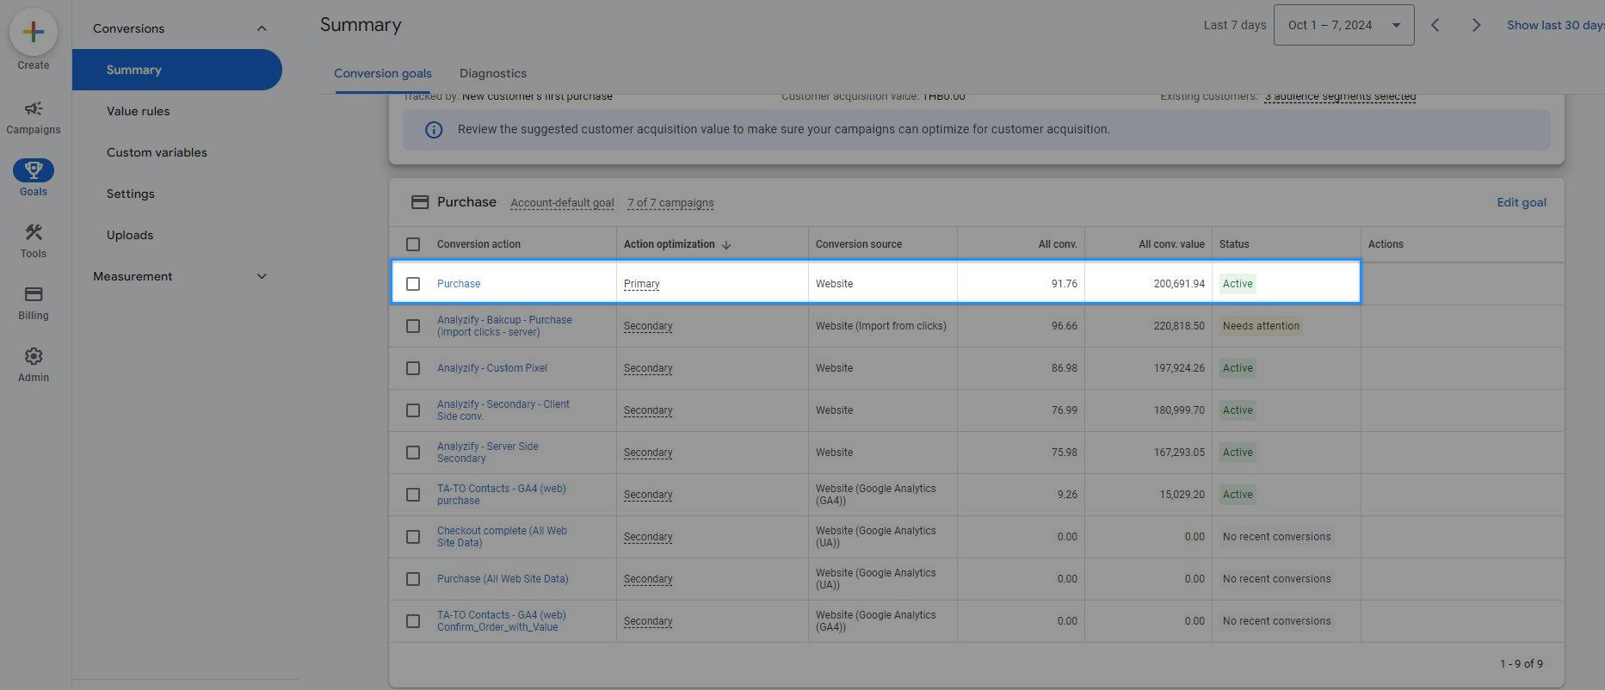Open Secondary dropdown for Checkout complete
The image size is (1605, 690).
[648, 537]
